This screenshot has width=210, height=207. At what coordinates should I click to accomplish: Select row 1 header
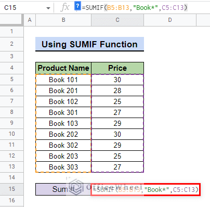click(11, 32)
